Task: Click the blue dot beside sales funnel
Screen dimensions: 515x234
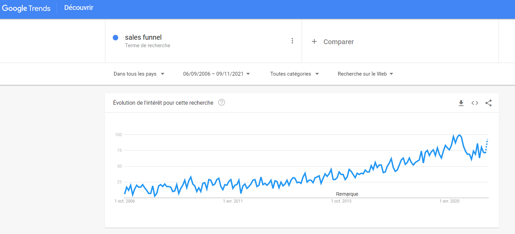Action: coord(116,38)
